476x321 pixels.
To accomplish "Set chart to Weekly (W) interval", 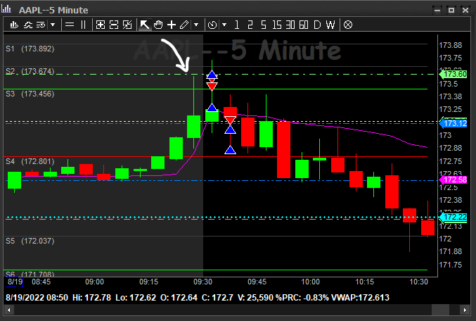I will tap(330, 25).
